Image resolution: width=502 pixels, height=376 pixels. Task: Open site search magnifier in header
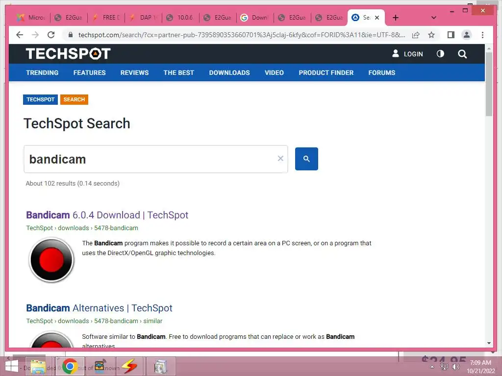point(462,54)
